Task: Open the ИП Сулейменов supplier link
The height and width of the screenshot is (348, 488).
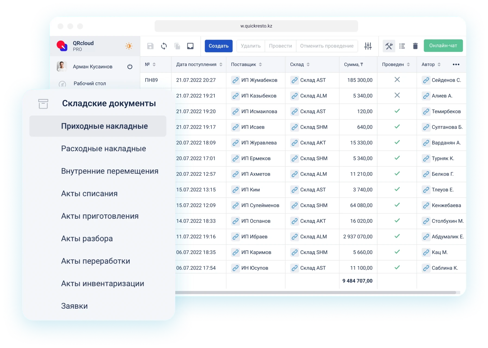Action: [260, 205]
